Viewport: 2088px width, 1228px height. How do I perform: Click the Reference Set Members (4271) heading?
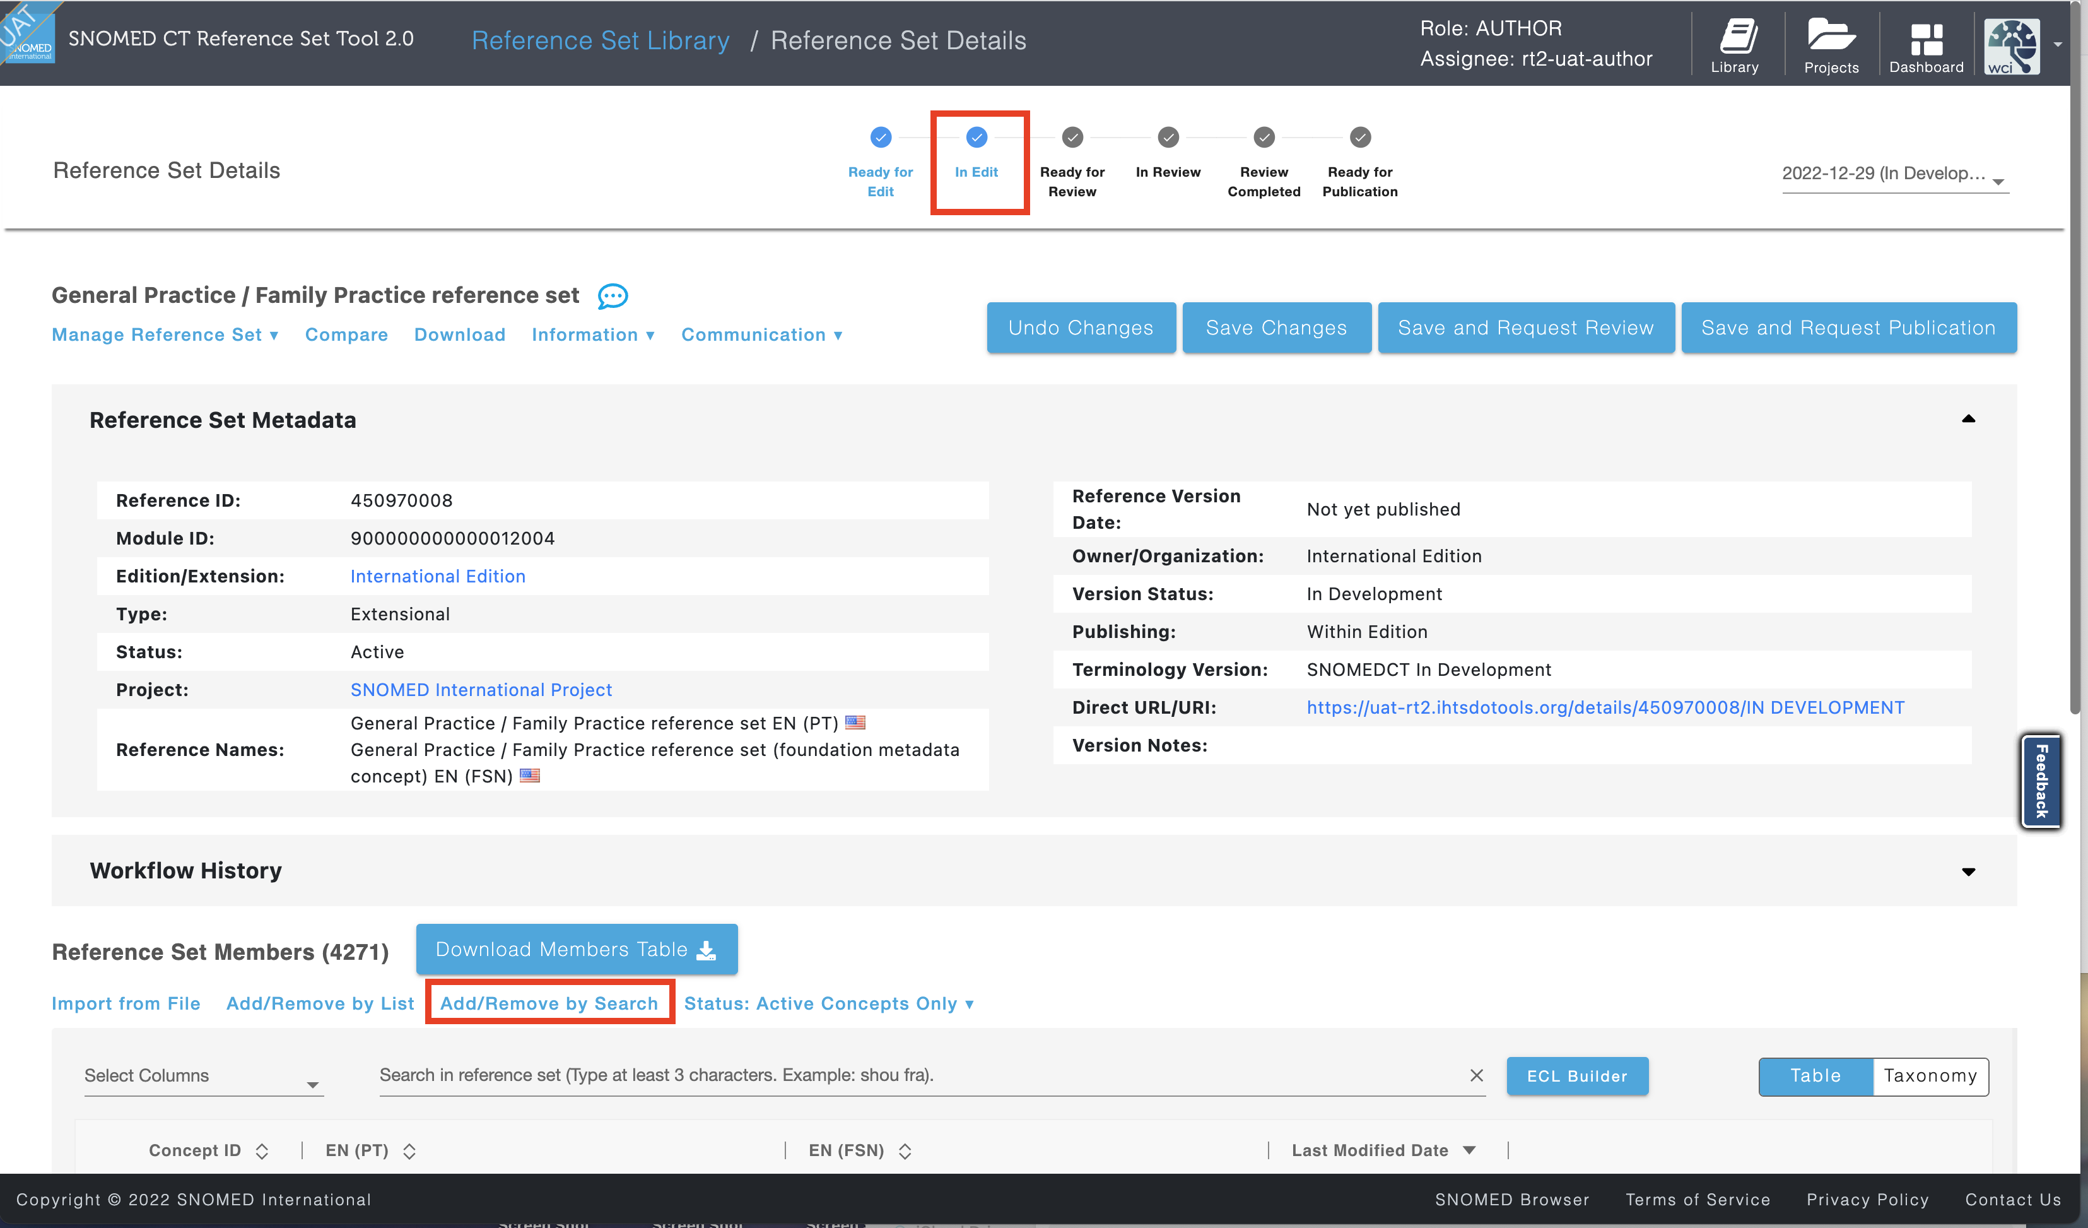(x=220, y=951)
